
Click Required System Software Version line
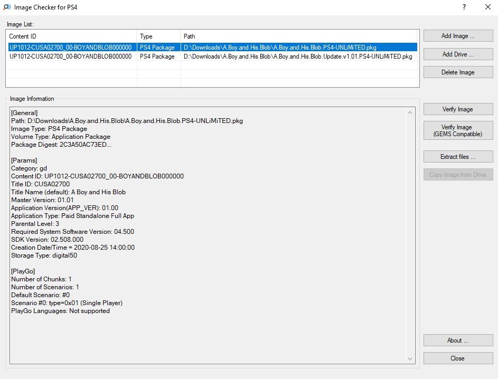point(72,232)
